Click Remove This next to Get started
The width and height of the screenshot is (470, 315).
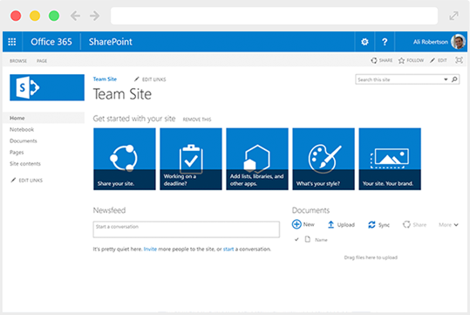click(x=197, y=120)
